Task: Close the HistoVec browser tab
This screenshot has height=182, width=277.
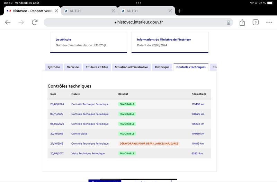Action: tap(56, 11)
